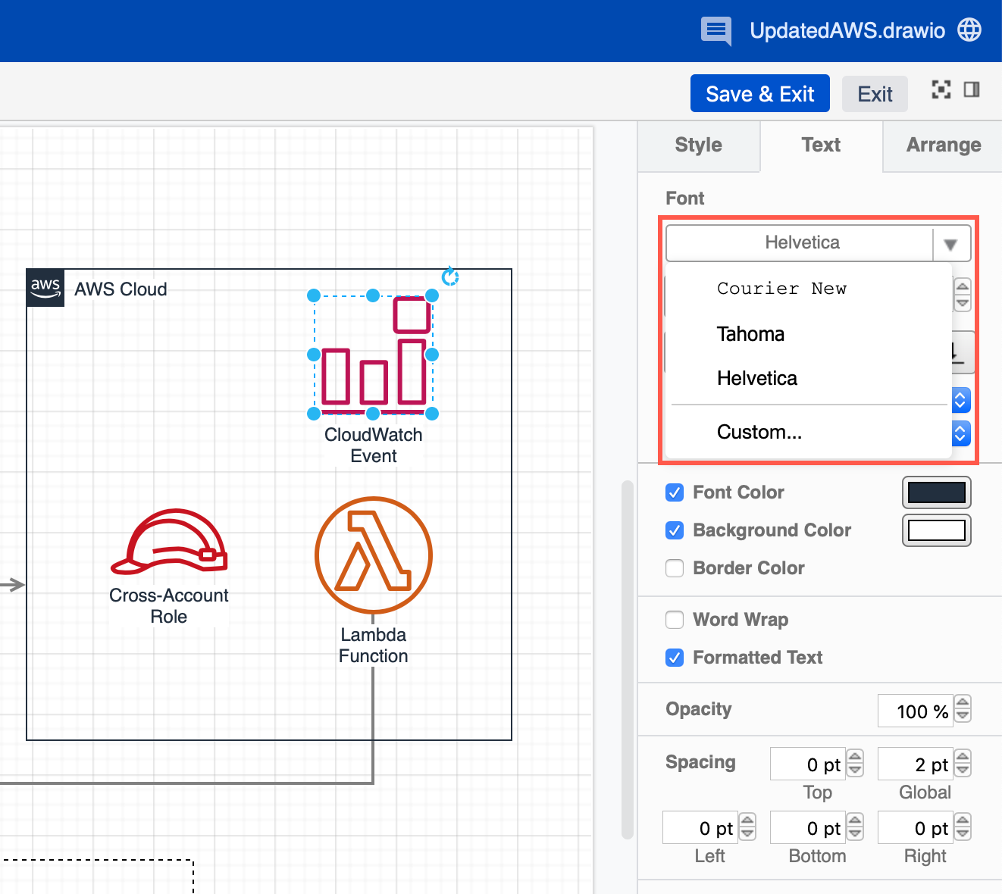This screenshot has height=894, width=1002.
Task: Click the Exit button
Action: pyautogui.click(x=875, y=94)
